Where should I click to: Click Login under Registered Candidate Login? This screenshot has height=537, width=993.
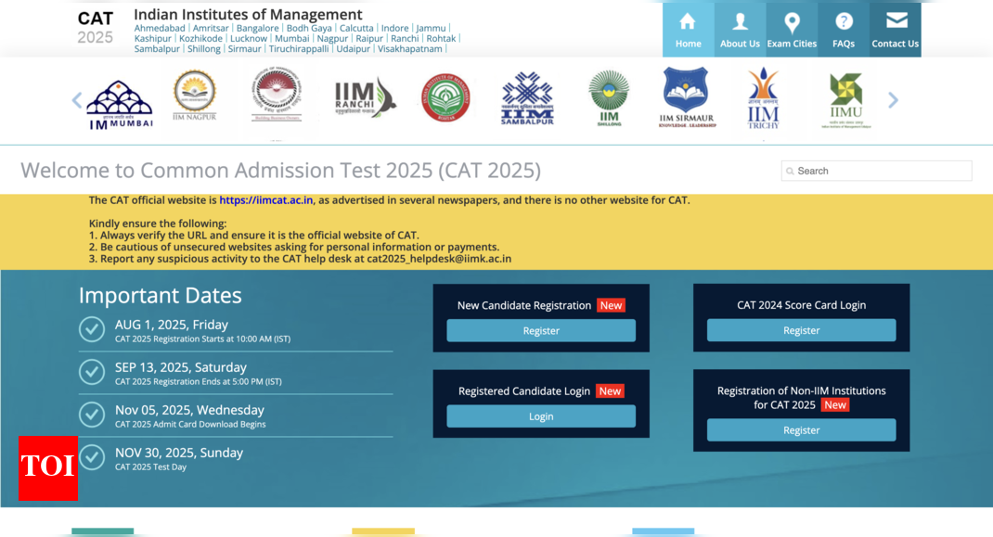pyautogui.click(x=541, y=416)
